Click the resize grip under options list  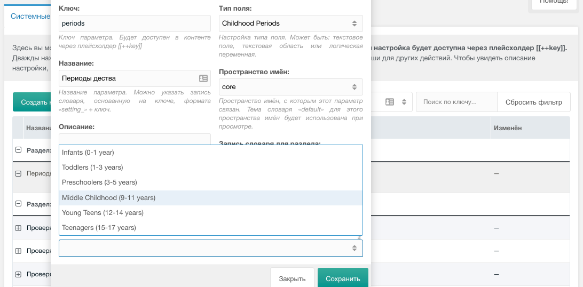359,237
